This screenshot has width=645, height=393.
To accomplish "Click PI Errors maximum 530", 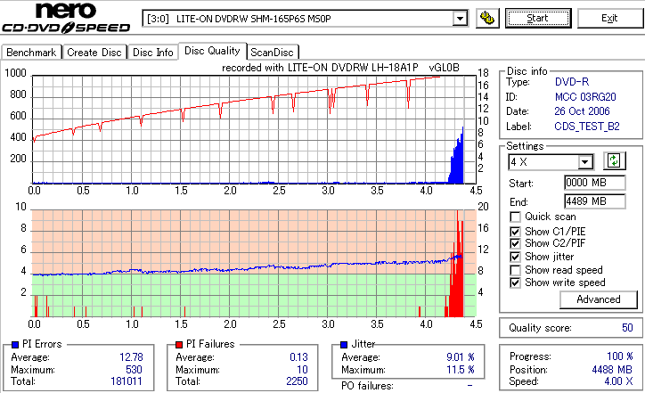I will pyautogui.click(x=134, y=370).
